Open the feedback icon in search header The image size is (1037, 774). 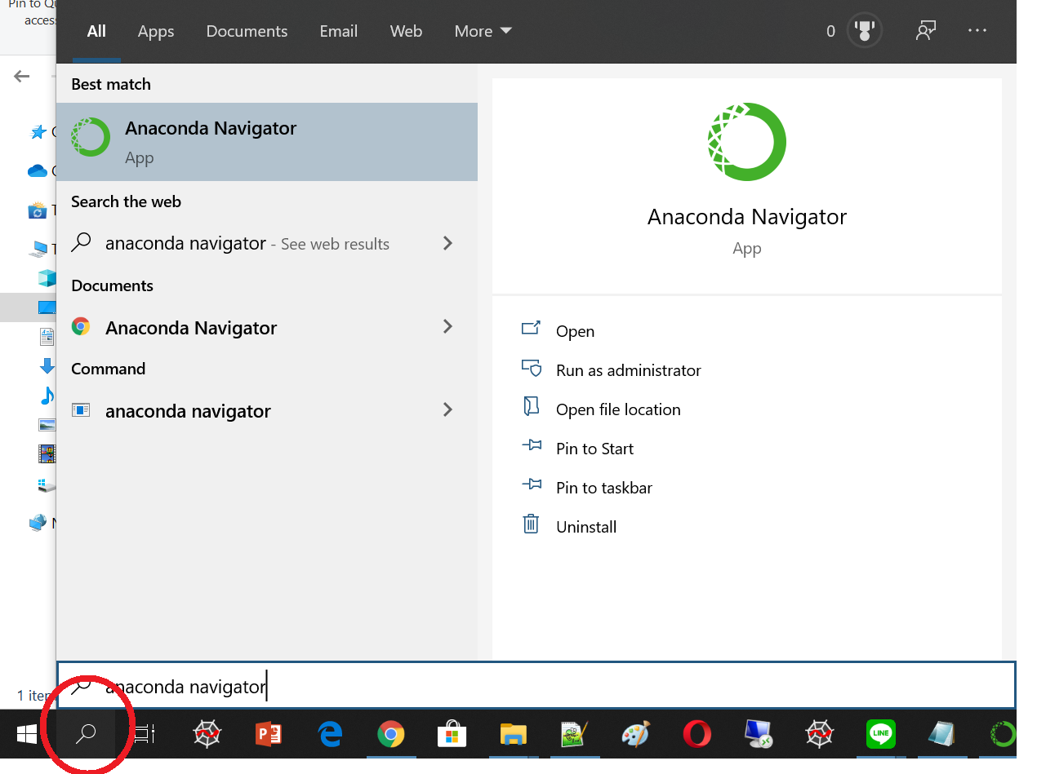click(x=925, y=32)
